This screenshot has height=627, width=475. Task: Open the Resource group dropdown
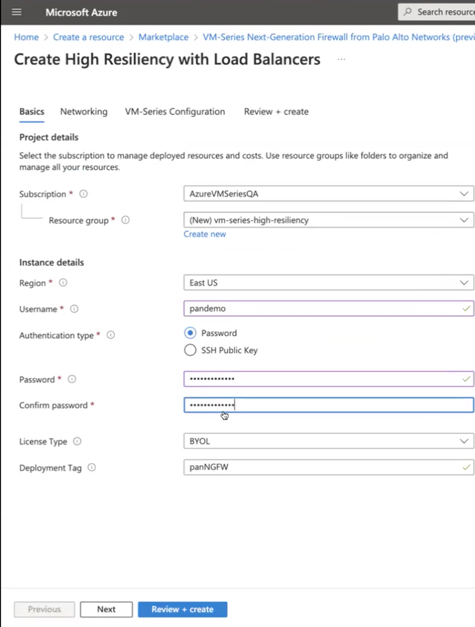pos(328,220)
